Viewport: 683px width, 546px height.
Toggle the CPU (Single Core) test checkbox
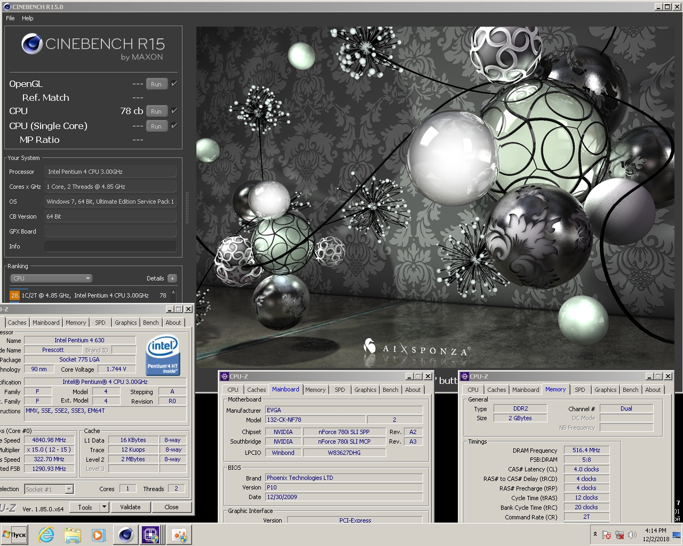click(174, 126)
